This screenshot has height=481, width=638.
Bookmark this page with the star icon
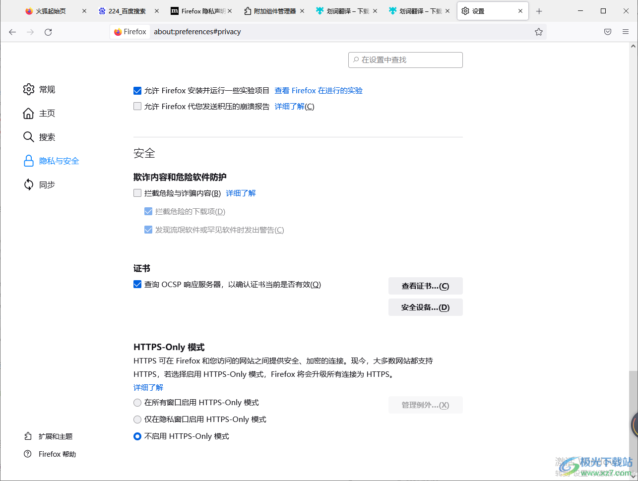[x=539, y=32]
